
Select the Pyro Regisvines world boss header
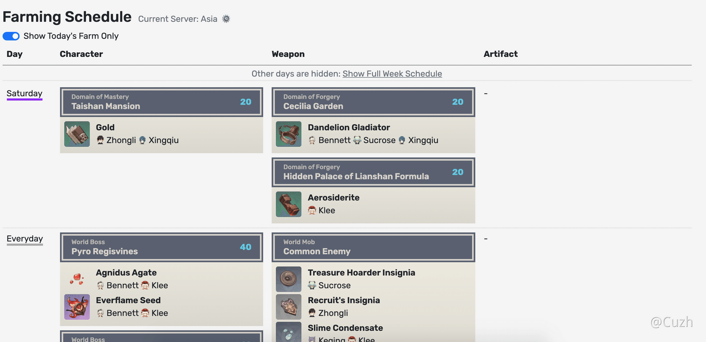(x=161, y=247)
